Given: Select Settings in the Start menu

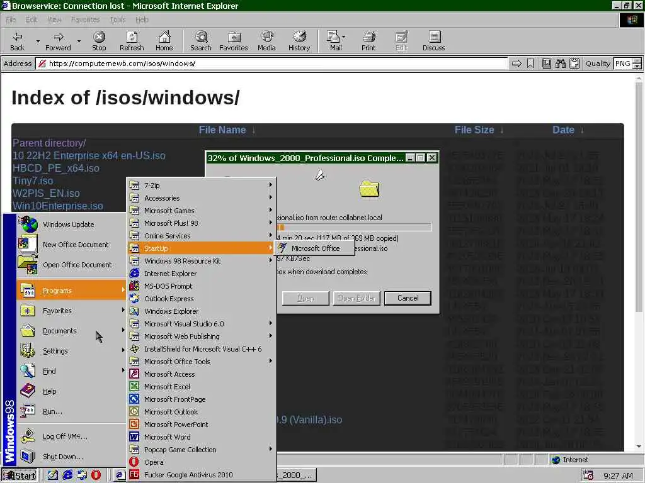Looking at the screenshot, I should click(71, 351).
